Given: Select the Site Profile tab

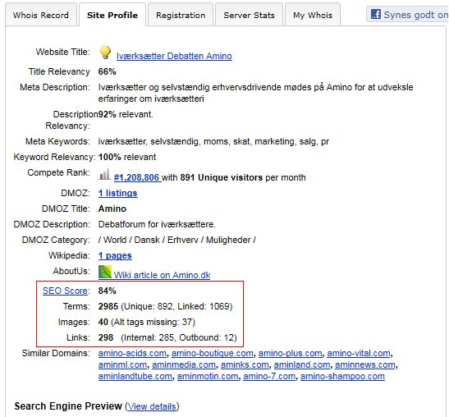Looking at the screenshot, I should point(112,15).
